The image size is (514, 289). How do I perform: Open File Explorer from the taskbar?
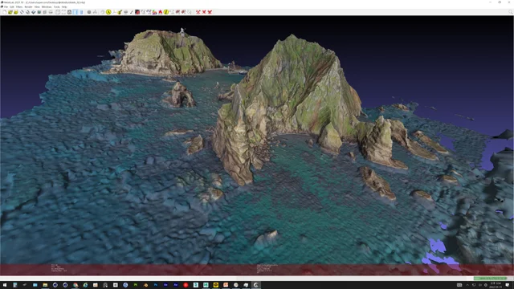click(x=45, y=285)
